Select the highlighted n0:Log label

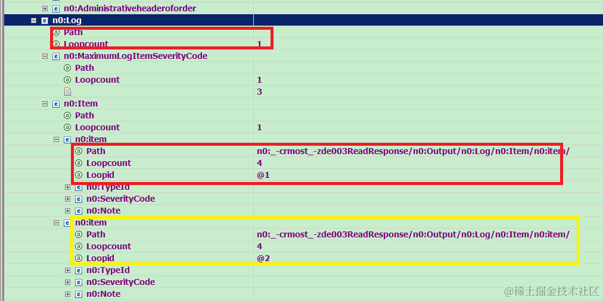67,20
